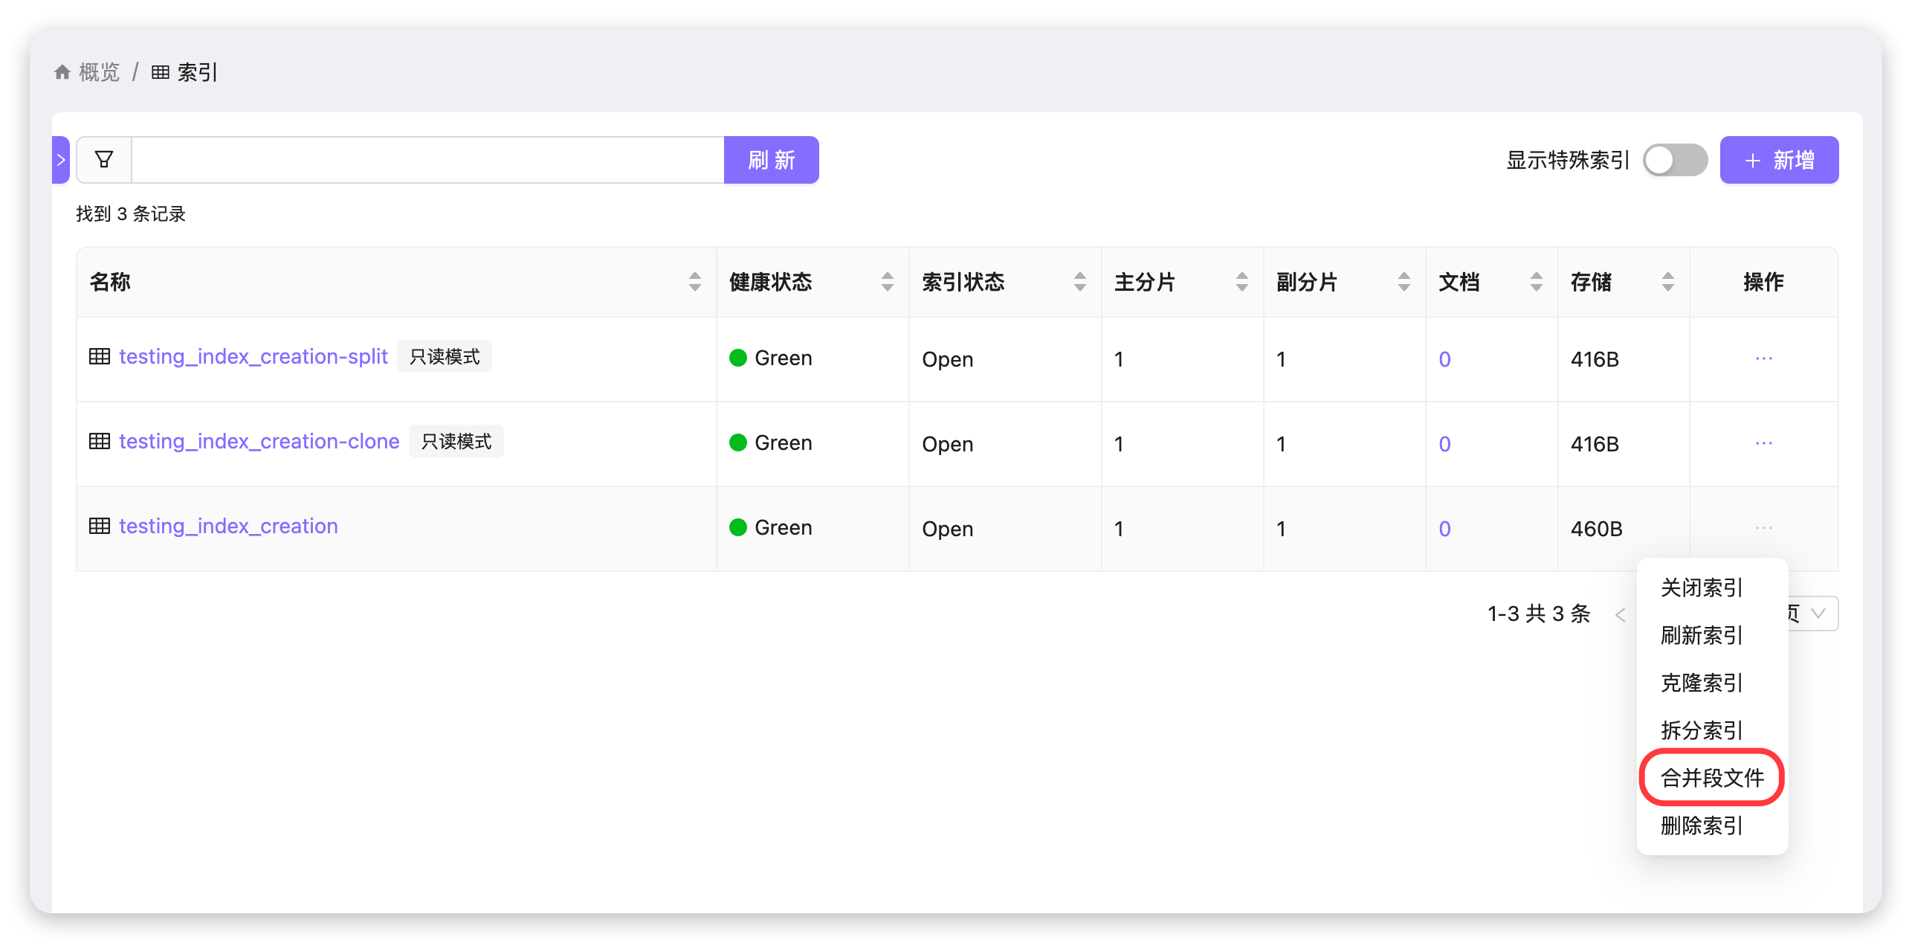The width and height of the screenshot is (1912, 943).
Task: Sort by 健康状态 column arrows
Action: pyautogui.click(x=887, y=282)
